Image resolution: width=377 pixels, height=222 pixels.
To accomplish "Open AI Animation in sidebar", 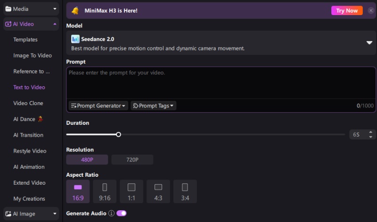I will click(29, 167).
